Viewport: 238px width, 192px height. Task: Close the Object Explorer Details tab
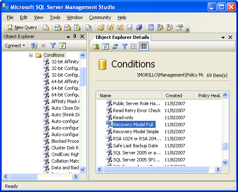click(x=230, y=37)
